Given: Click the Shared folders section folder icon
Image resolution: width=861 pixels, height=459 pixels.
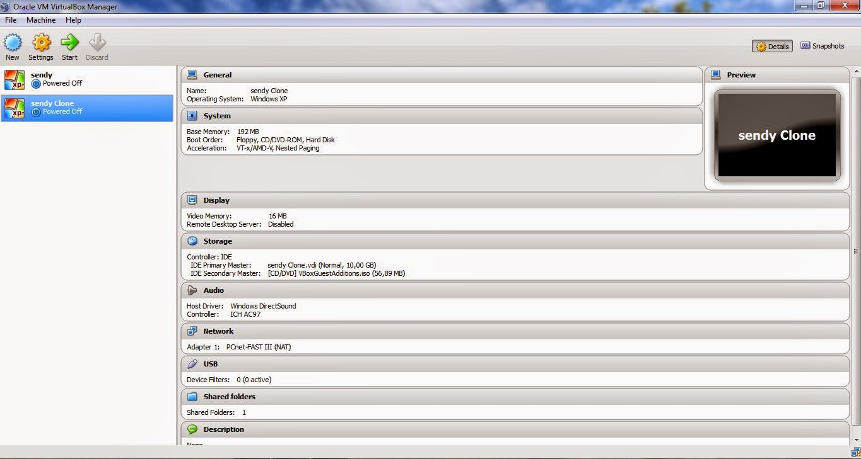Looking at the screenshot, I should [x=192, y=397].
